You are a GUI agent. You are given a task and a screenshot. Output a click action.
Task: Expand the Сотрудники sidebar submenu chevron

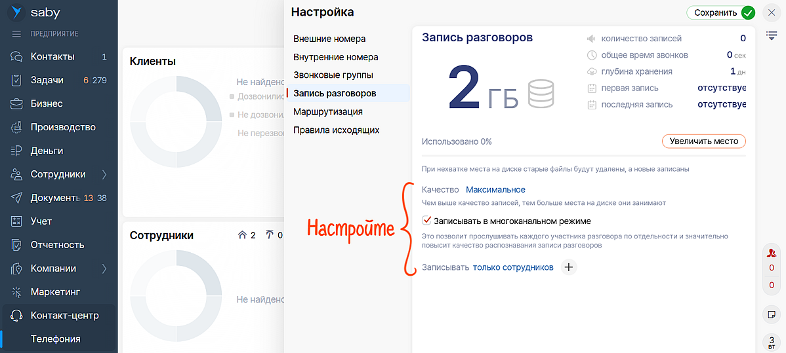pos(104,174)
